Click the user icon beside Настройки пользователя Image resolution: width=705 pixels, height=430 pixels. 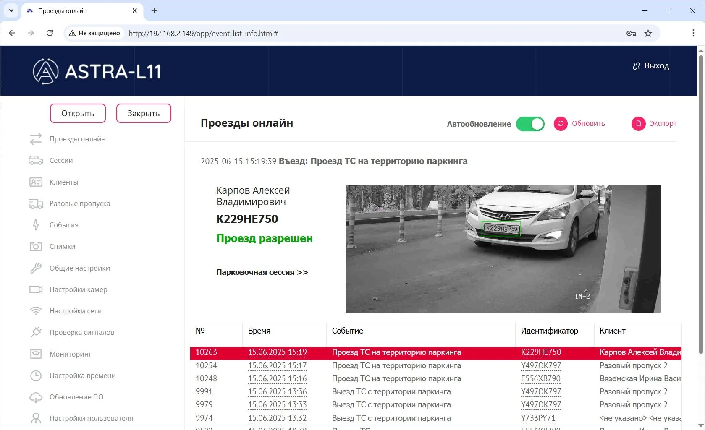pos(36,418)
